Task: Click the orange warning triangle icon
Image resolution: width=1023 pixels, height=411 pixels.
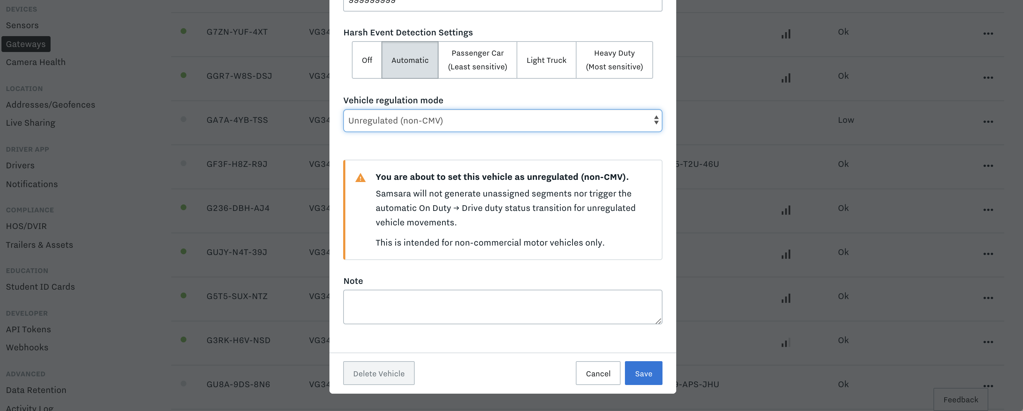Action: (x=360, y=178)
